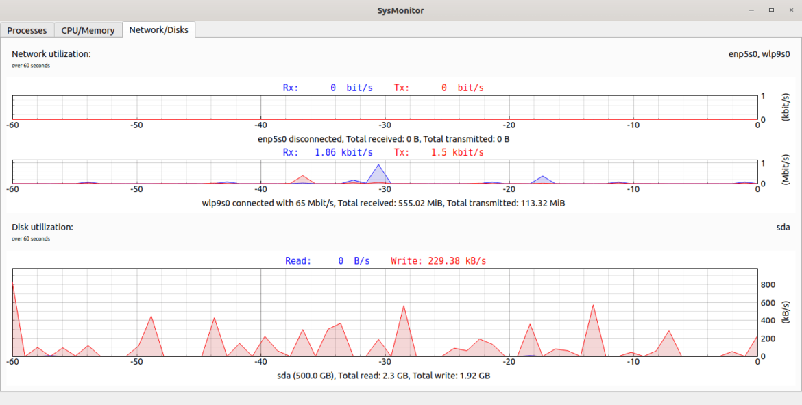
Task: Select the enp5s0, wlp9s0 interface label
Action: point(760,54)
